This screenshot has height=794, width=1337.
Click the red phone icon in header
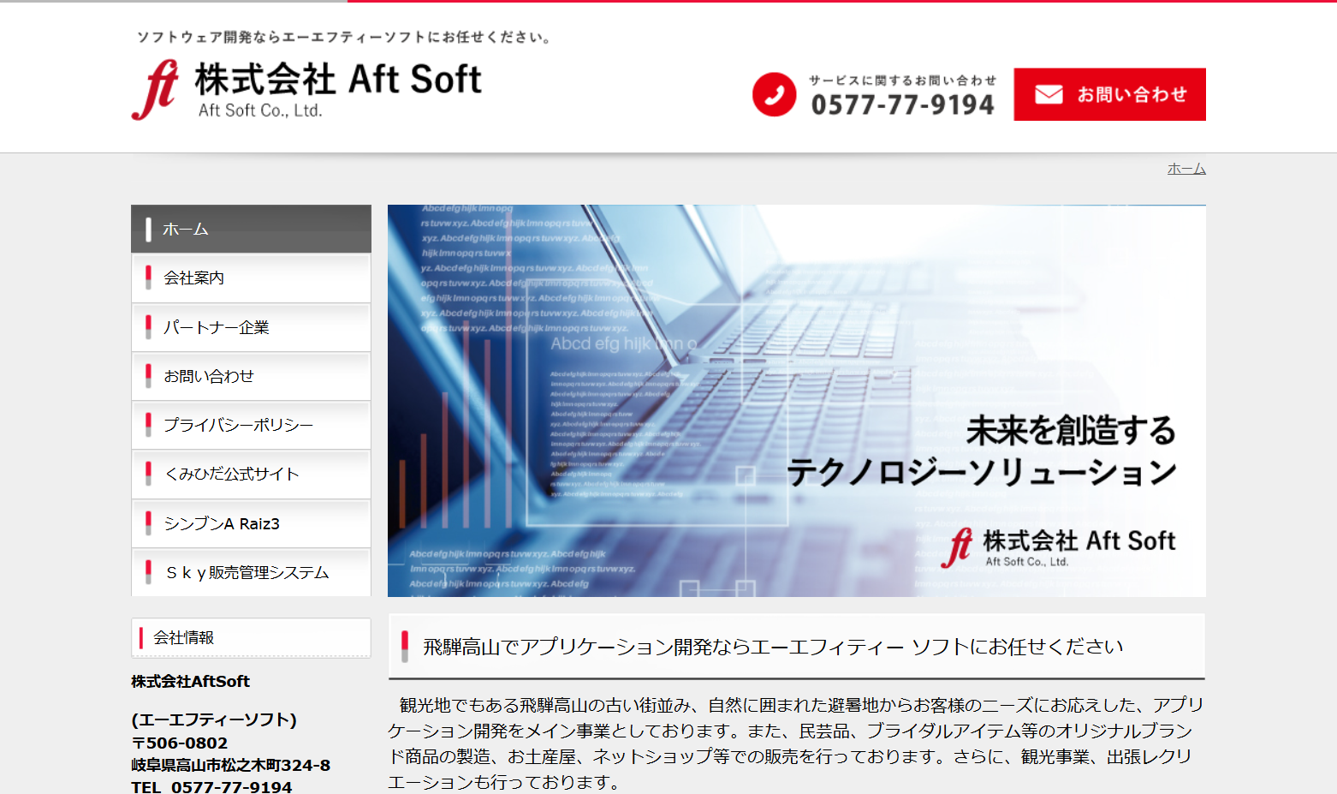[x=774, y=94]
